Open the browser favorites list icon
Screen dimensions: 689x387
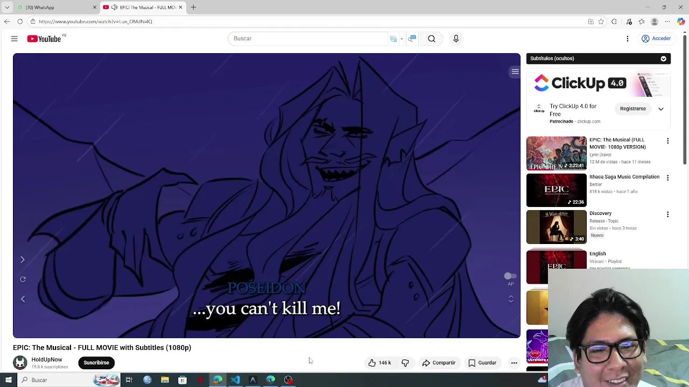click(x=642, y=21)
